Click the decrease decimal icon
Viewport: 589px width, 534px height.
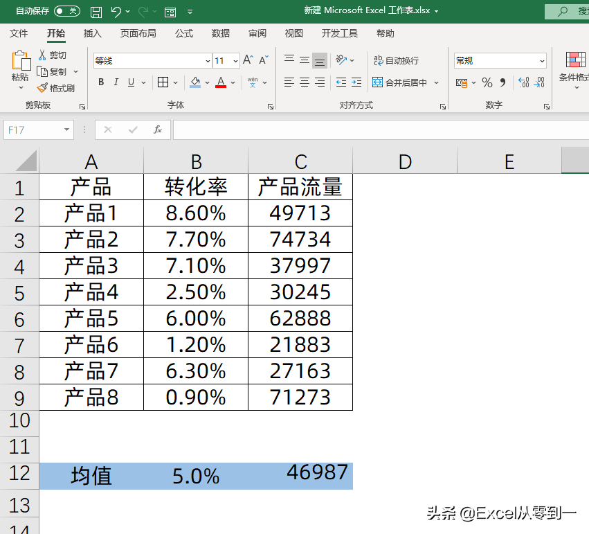click(539, 82)
